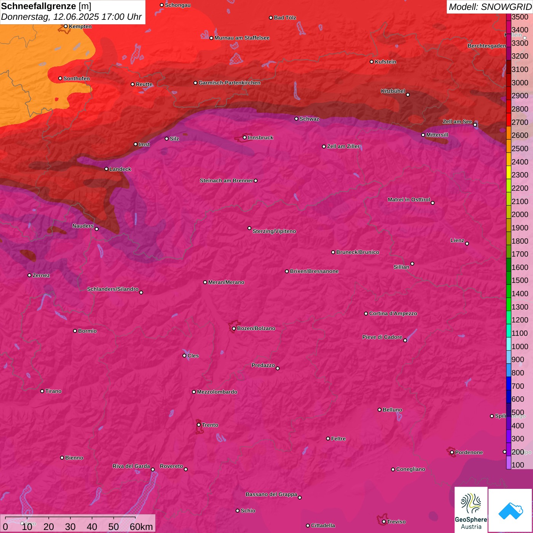
Task: Click the Landeck location dot
Action: click(106, 169)
